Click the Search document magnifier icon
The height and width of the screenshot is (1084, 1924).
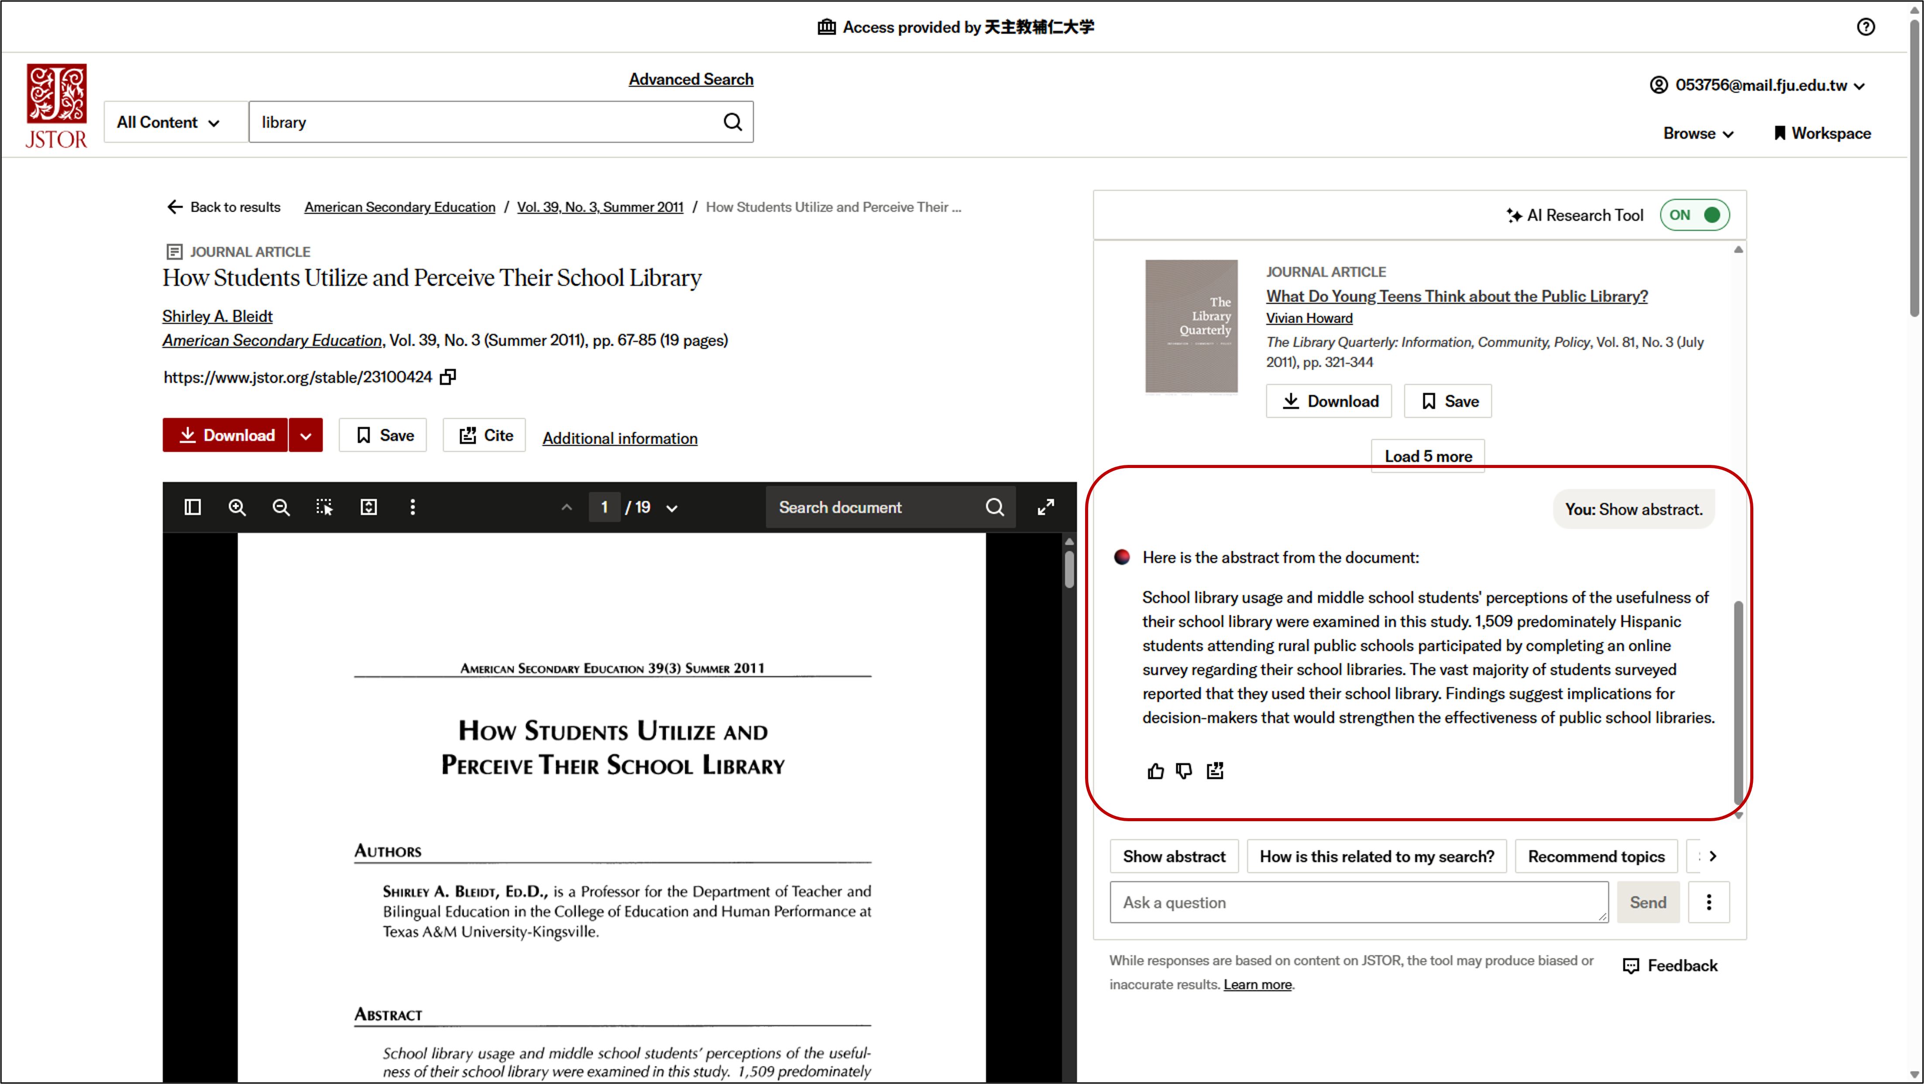tap(994, 507)
